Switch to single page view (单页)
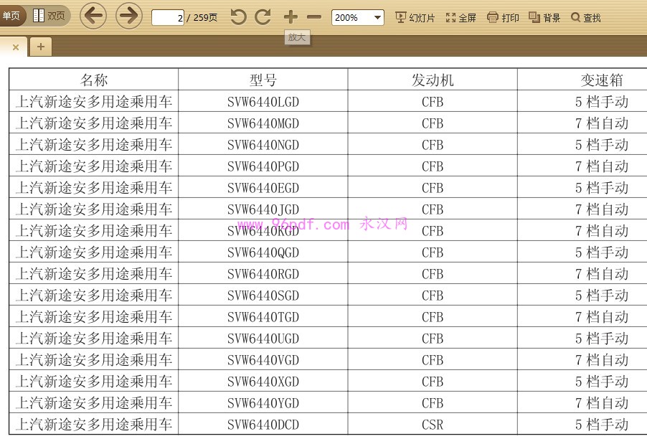The width and height of the screenshot is (647, 444). (11, 16)
